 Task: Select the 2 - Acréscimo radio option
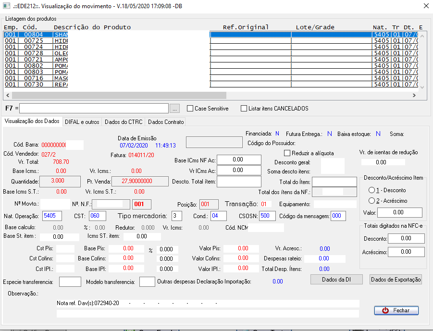coord(371,200)
